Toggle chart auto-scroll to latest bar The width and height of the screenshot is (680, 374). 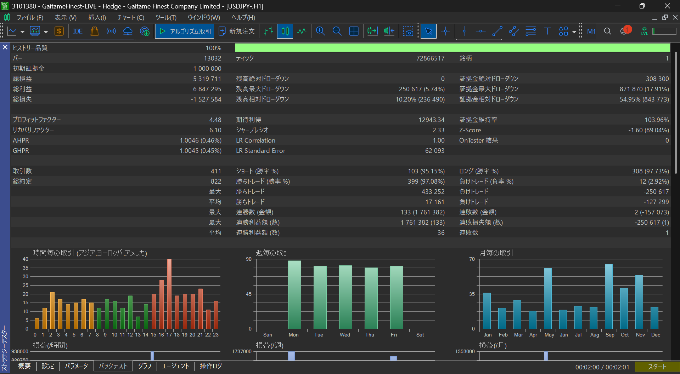tap(372, 31)
